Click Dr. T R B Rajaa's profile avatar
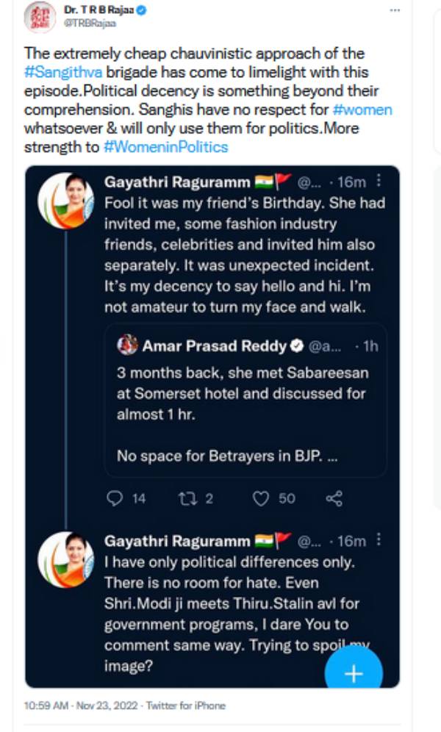 40,18
